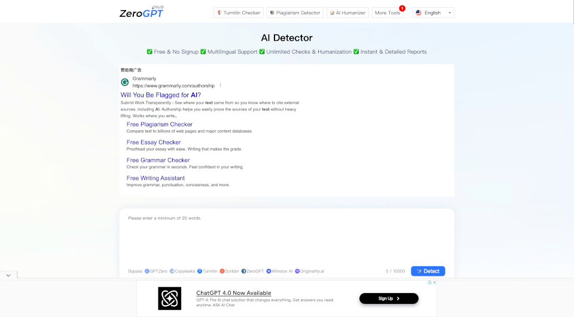Collapse the bottom ad with chevron
574x317 pixels.
(8, 275)
